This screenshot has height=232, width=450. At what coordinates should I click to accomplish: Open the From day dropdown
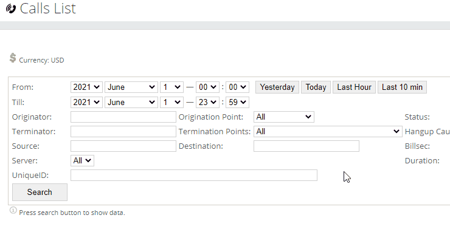pos(171,87)
